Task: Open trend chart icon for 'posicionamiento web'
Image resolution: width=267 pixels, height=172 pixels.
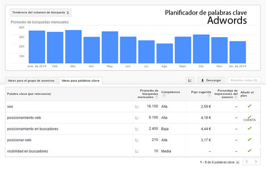Action: [x=137, y=118]
